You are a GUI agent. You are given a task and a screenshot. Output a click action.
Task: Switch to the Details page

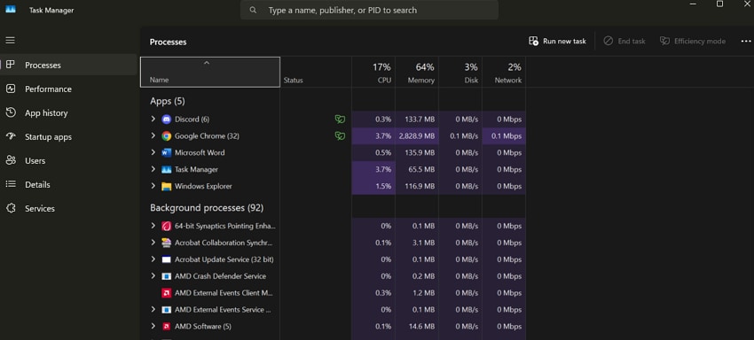[69, 184]
